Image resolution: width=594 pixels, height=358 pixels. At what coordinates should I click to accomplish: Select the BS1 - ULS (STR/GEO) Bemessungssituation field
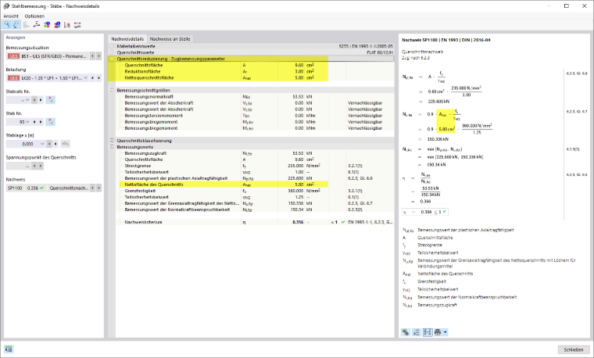pyautogui.click(x=48, y=56)
